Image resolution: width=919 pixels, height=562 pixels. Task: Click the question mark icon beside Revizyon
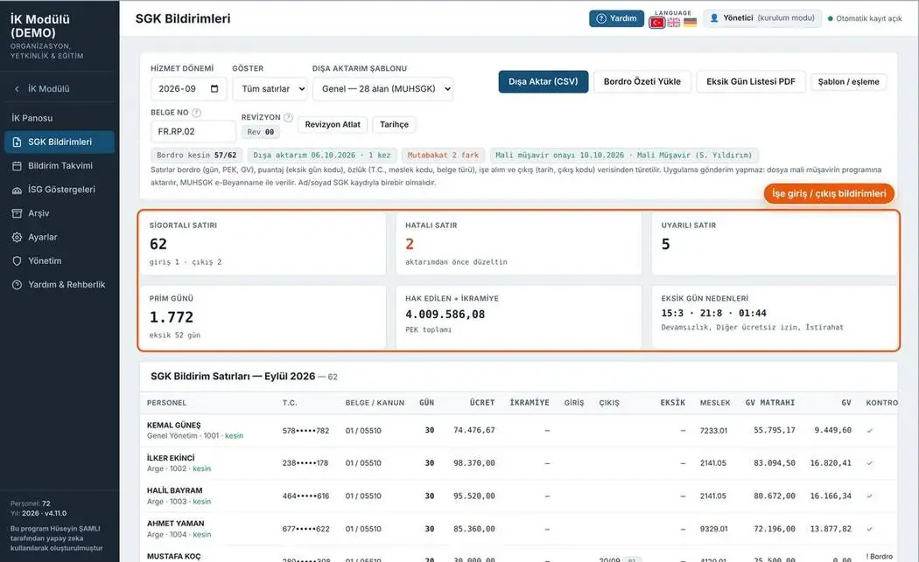(x=288, y=117)
